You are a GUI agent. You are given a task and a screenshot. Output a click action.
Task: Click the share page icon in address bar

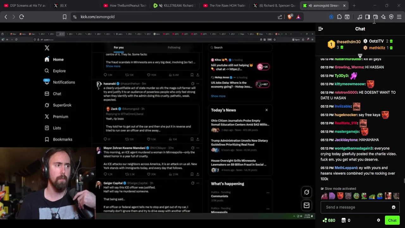click(x=280, y=17)
